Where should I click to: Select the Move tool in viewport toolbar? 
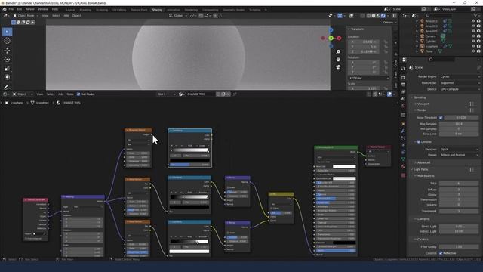coord(7,51)
